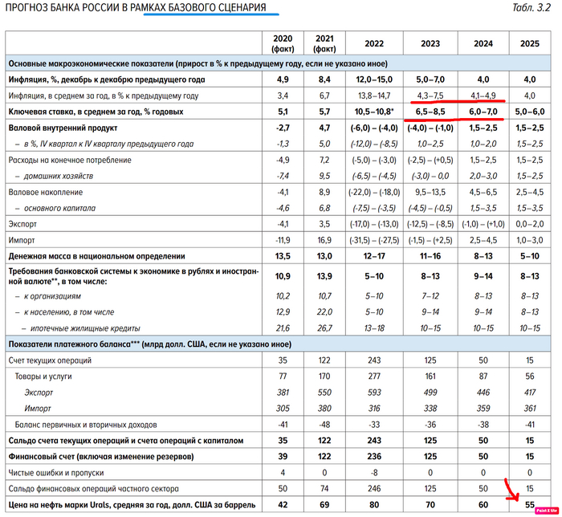Screen dimensions: 562x517
Task: Click the value '(-12,0) – (-8,5)'
Action: pos(374,144)
